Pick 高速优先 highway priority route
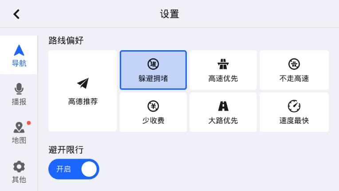The height and width of the screenshot is (191, 339). (x=223, y=70)
